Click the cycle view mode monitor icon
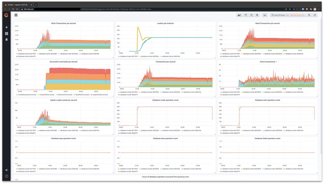 click(x=265, y=15)
